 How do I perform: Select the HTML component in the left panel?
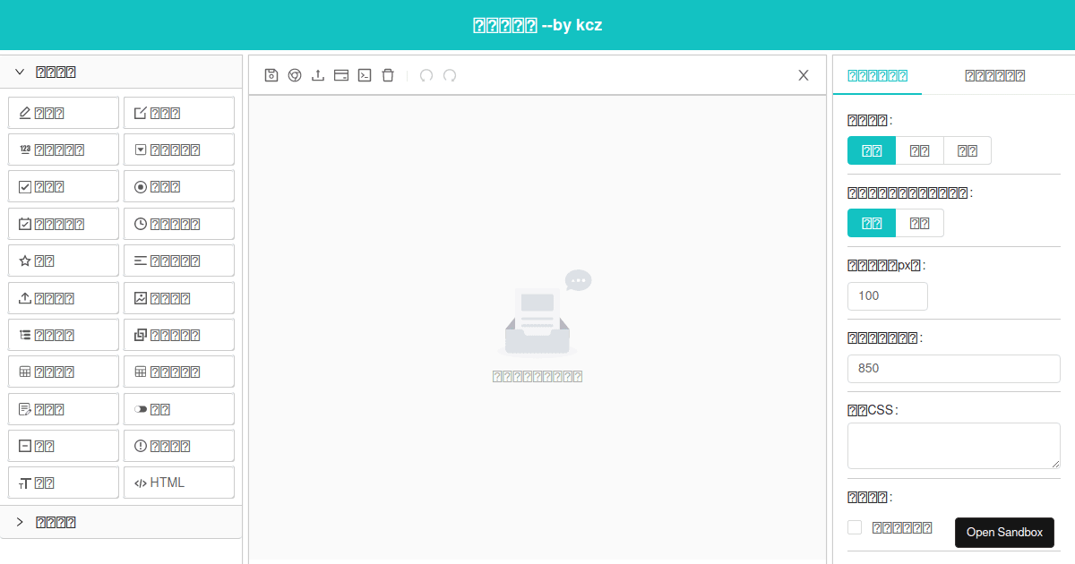178,483
